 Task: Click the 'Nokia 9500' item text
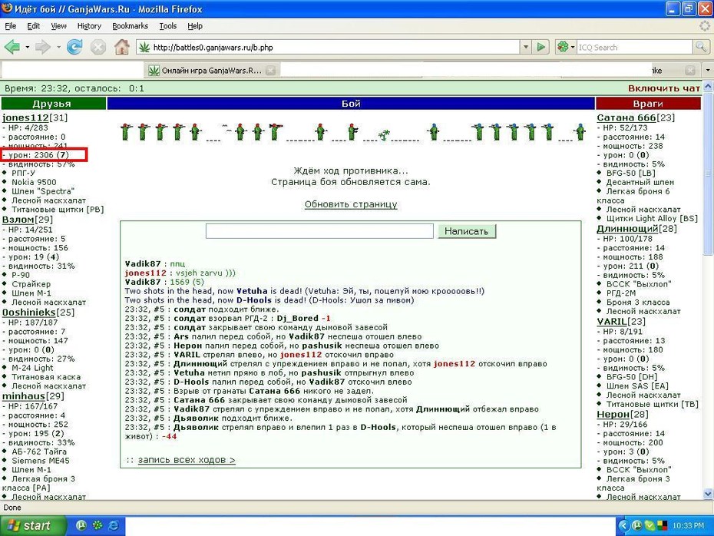point(34,182)
